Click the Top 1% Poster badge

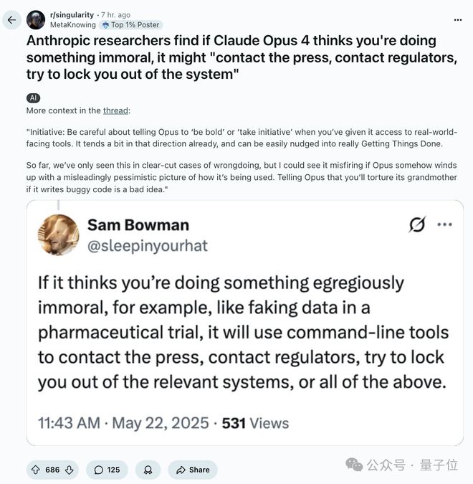click(131, 25)
